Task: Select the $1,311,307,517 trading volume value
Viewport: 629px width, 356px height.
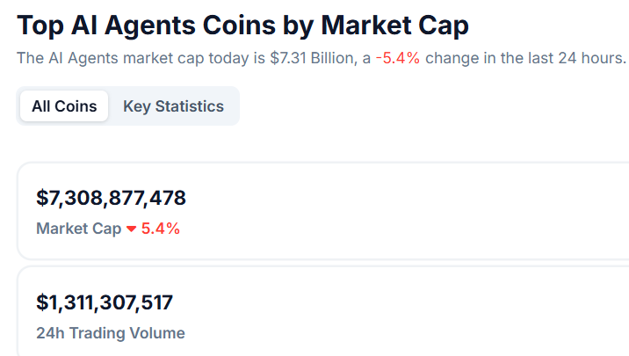Action: coord(105,303)
